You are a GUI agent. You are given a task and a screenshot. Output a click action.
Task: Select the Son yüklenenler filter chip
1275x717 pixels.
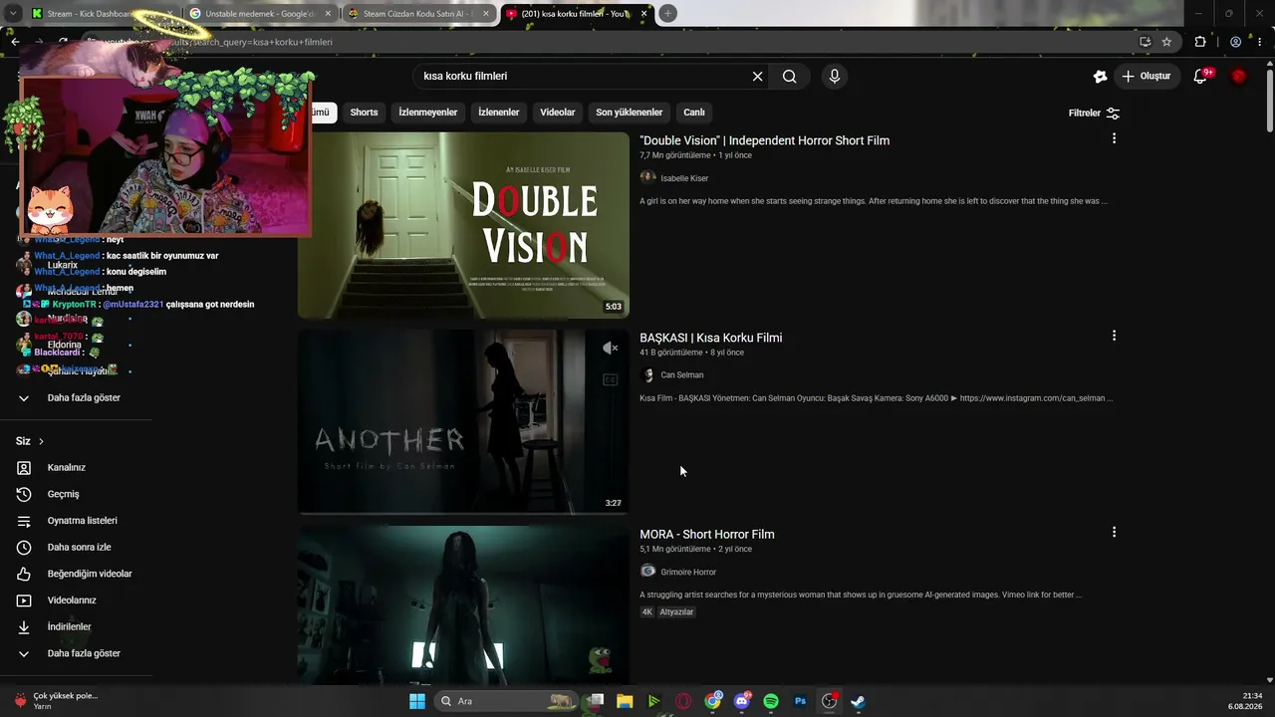pyautogui.click(x=630, y=113)
